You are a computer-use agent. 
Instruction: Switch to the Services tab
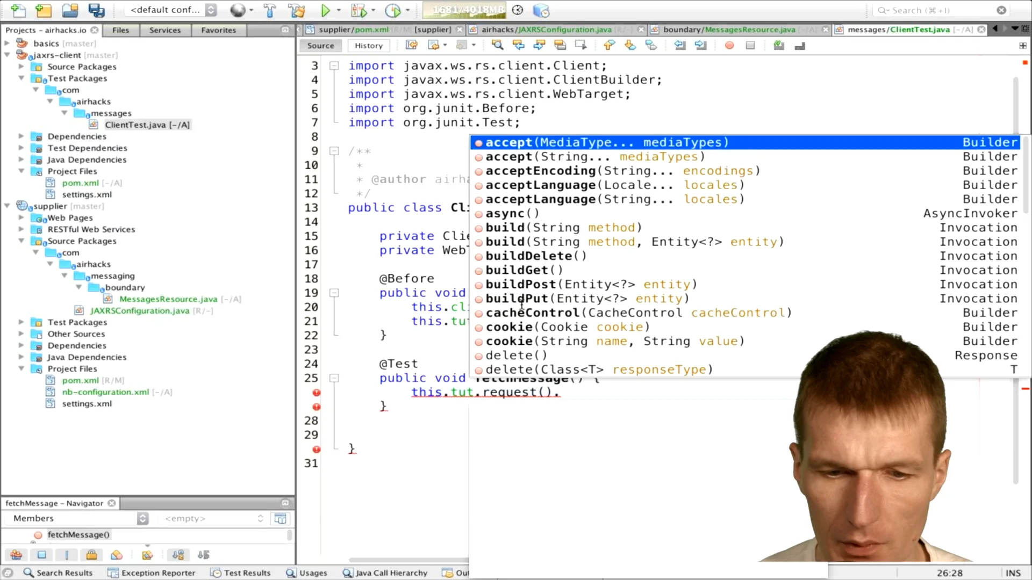(165, 30)
